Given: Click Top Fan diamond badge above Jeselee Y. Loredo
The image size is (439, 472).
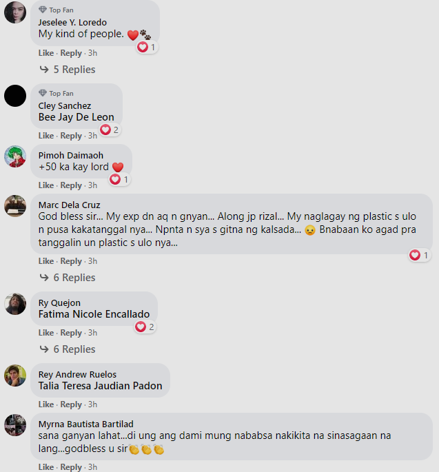Looking at the screenshot, I should (43, 10).
